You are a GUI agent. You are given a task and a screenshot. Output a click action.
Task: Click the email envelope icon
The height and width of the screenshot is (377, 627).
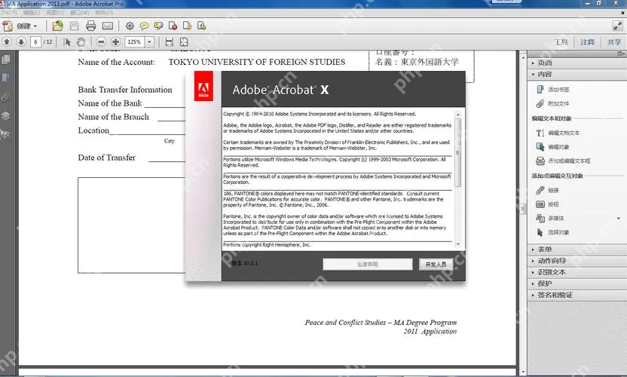(106, 26)
